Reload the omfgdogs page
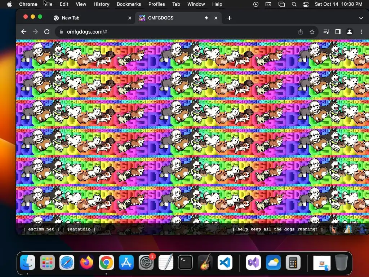This screenshot has height=277, width=369. (x=47, y=32)
